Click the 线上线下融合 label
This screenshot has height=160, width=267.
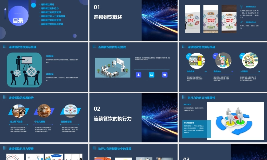coord(16,122)
